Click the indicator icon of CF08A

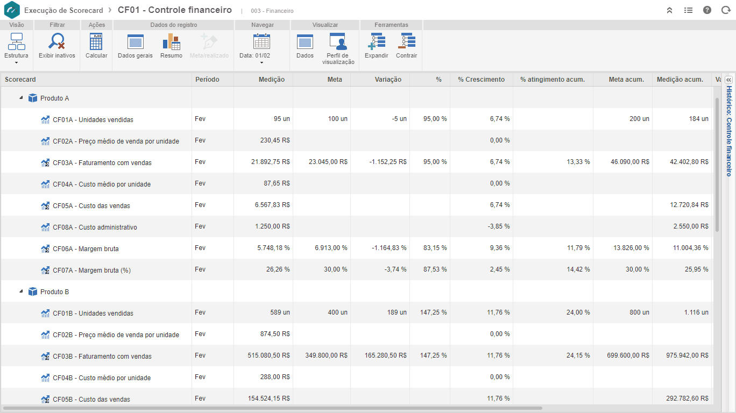[45, 227]
